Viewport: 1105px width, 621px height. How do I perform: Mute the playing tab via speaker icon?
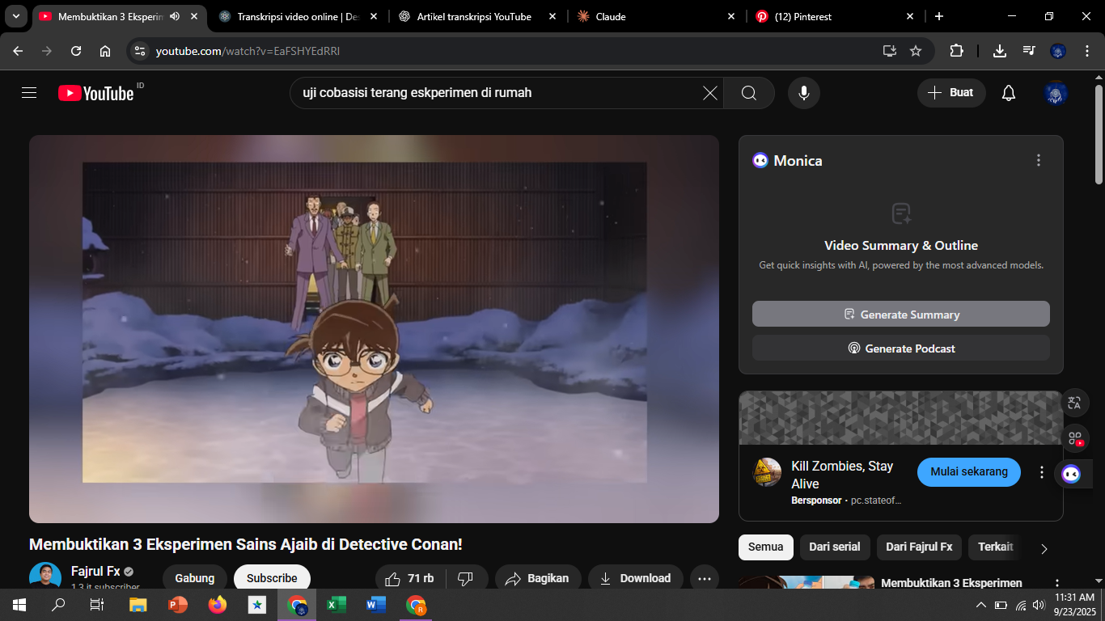pyautogui.click(x=175, y=16)
